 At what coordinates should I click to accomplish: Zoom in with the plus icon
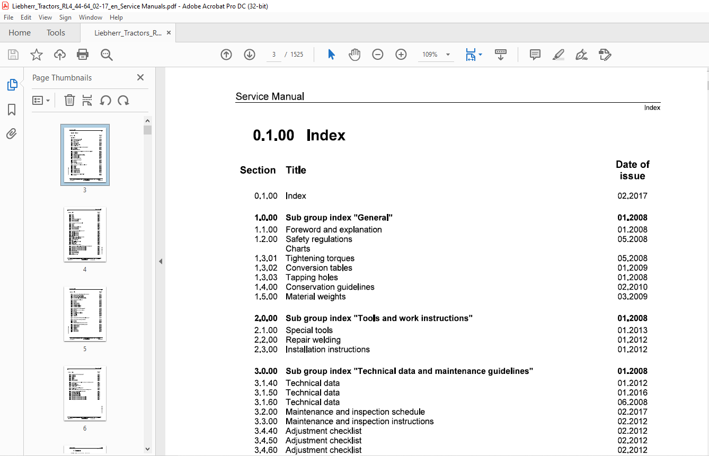[x=401, y=55]
